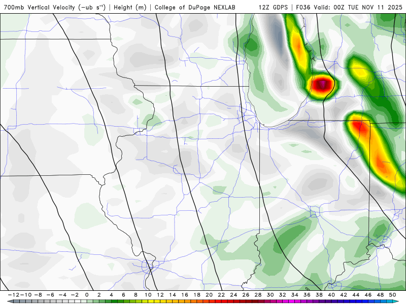
Task: Click the 48 colorbar label
Action: coord(380,295)
